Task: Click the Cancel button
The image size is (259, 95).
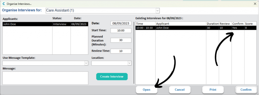Action: pyautogui.click(x=180, y=90)
